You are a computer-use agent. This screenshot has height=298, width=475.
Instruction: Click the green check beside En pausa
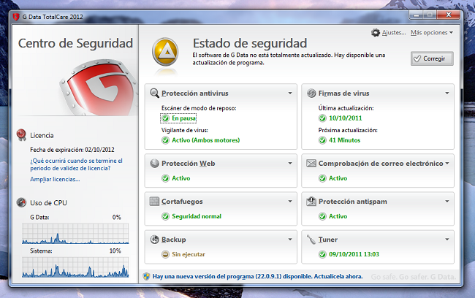pyautogui.click(x=165, y=118)
